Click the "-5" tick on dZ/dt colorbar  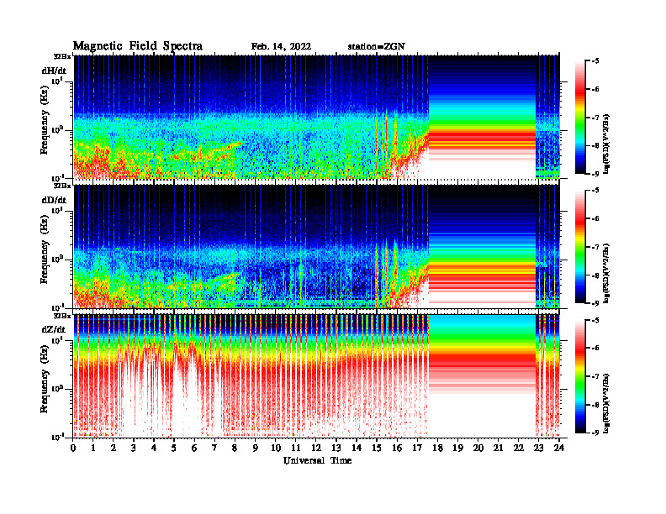point(595,320)
